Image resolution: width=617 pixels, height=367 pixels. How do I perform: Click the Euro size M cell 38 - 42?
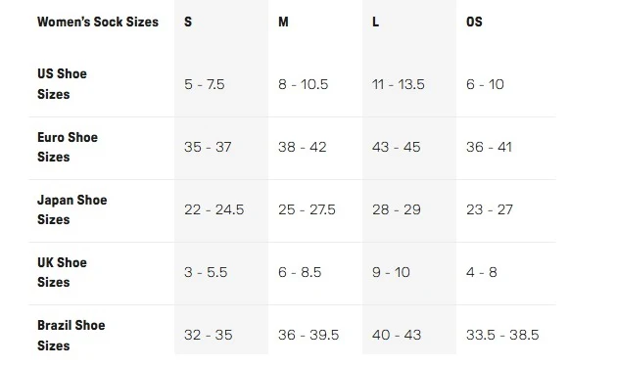pyautogui.click(x=303, y=147)
